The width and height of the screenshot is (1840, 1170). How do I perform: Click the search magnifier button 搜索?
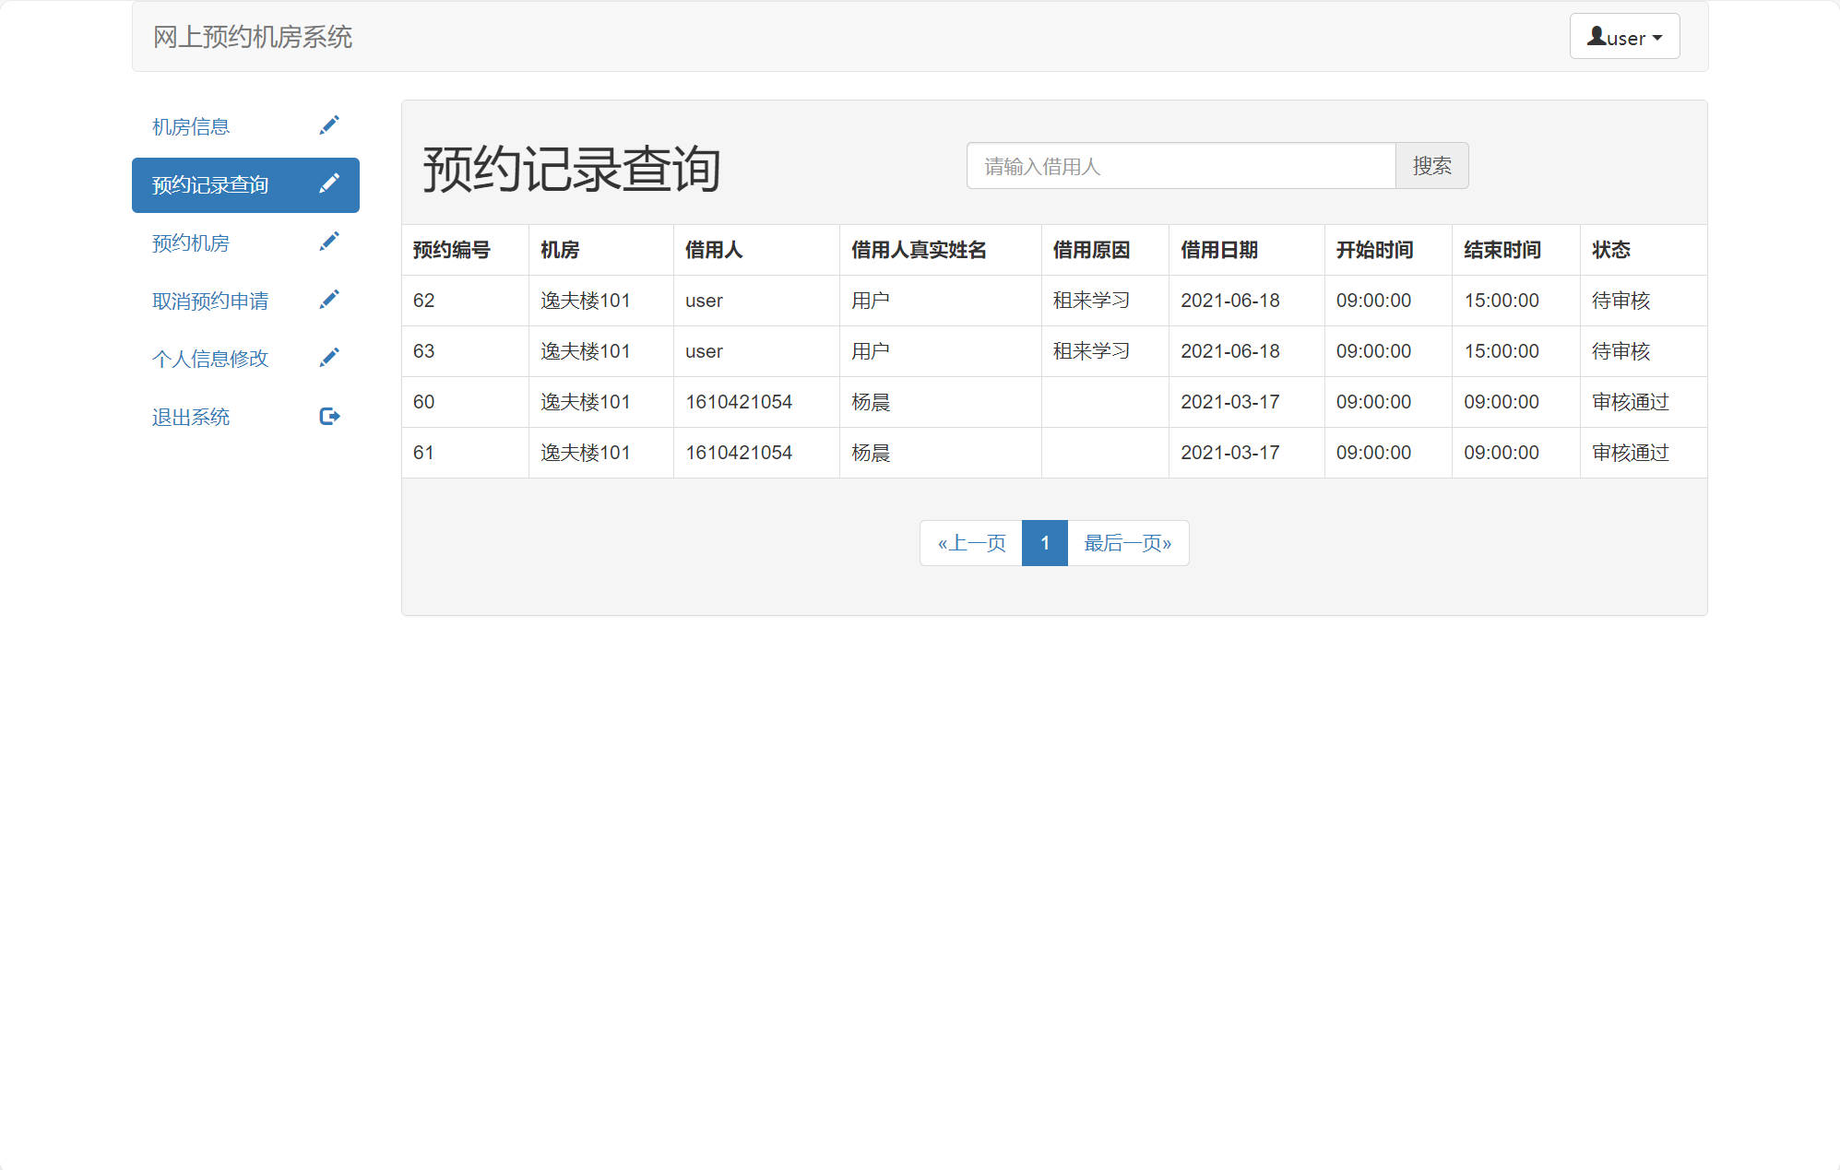pos(1431,166)
